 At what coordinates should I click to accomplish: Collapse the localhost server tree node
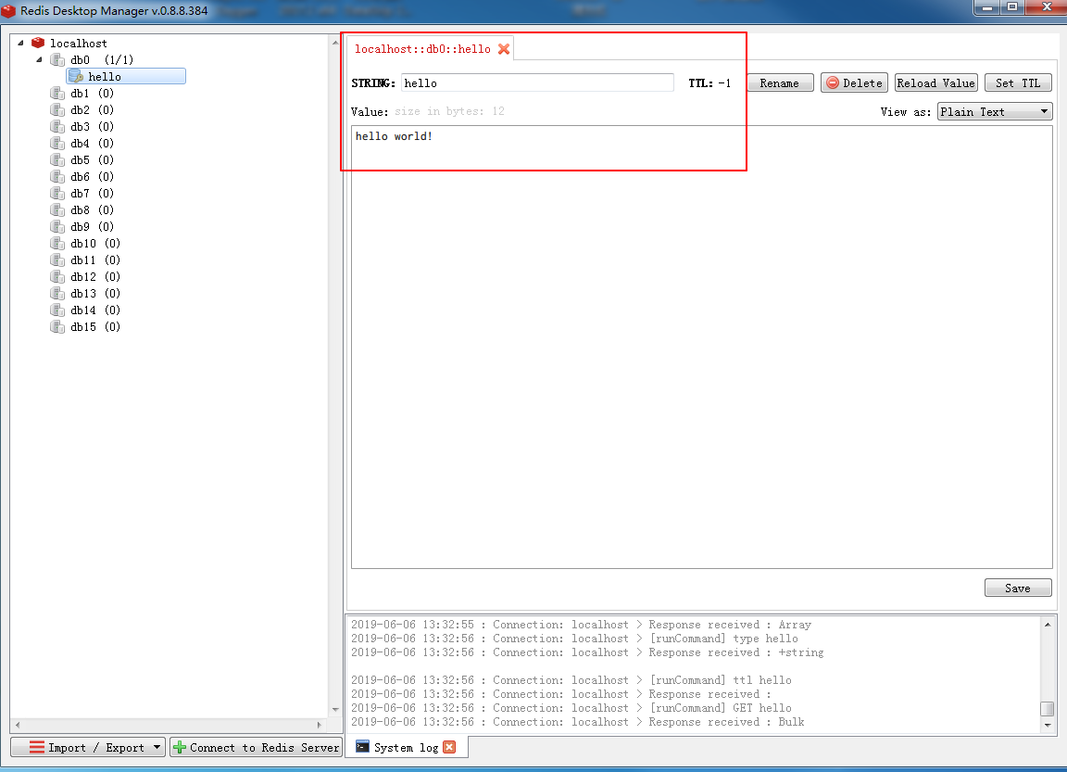click(x=20, y=43)
